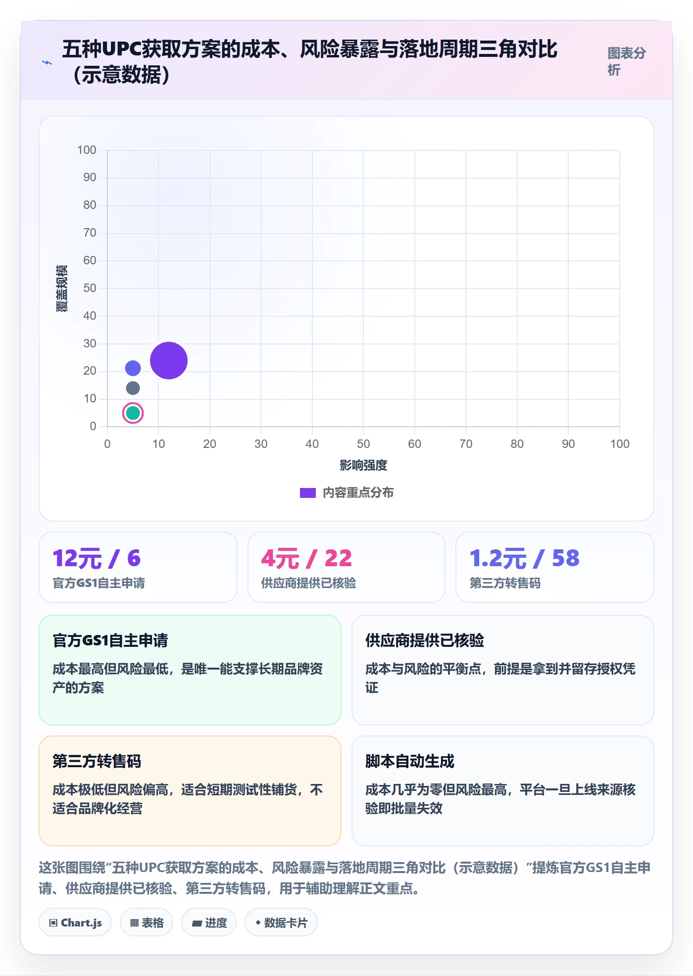Select the blue bubble near value 20

(x=133, y=368)
